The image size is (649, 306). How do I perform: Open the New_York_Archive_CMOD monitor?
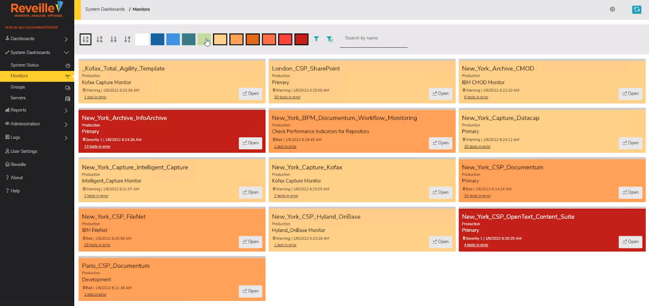(630, 93)
